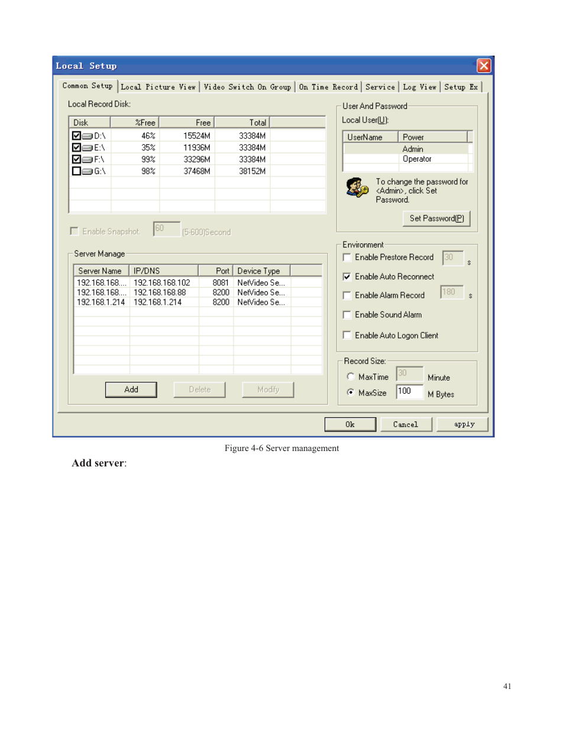Select the MaxSize radio button
The image size is (564, 731).
coord(351,392)
